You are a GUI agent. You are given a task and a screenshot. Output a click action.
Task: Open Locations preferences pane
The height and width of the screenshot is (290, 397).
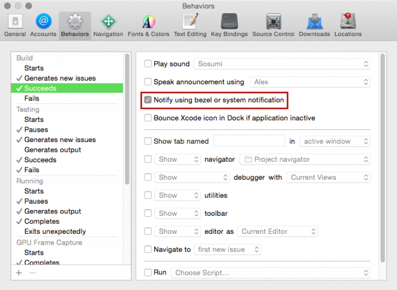[x=348, y=26]
